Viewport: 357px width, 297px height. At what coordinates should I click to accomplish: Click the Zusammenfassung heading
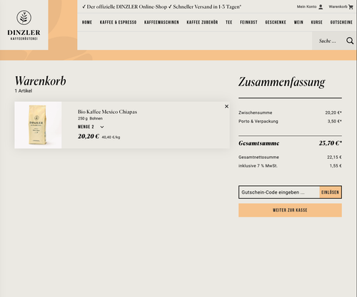click(x=282, y=82)
